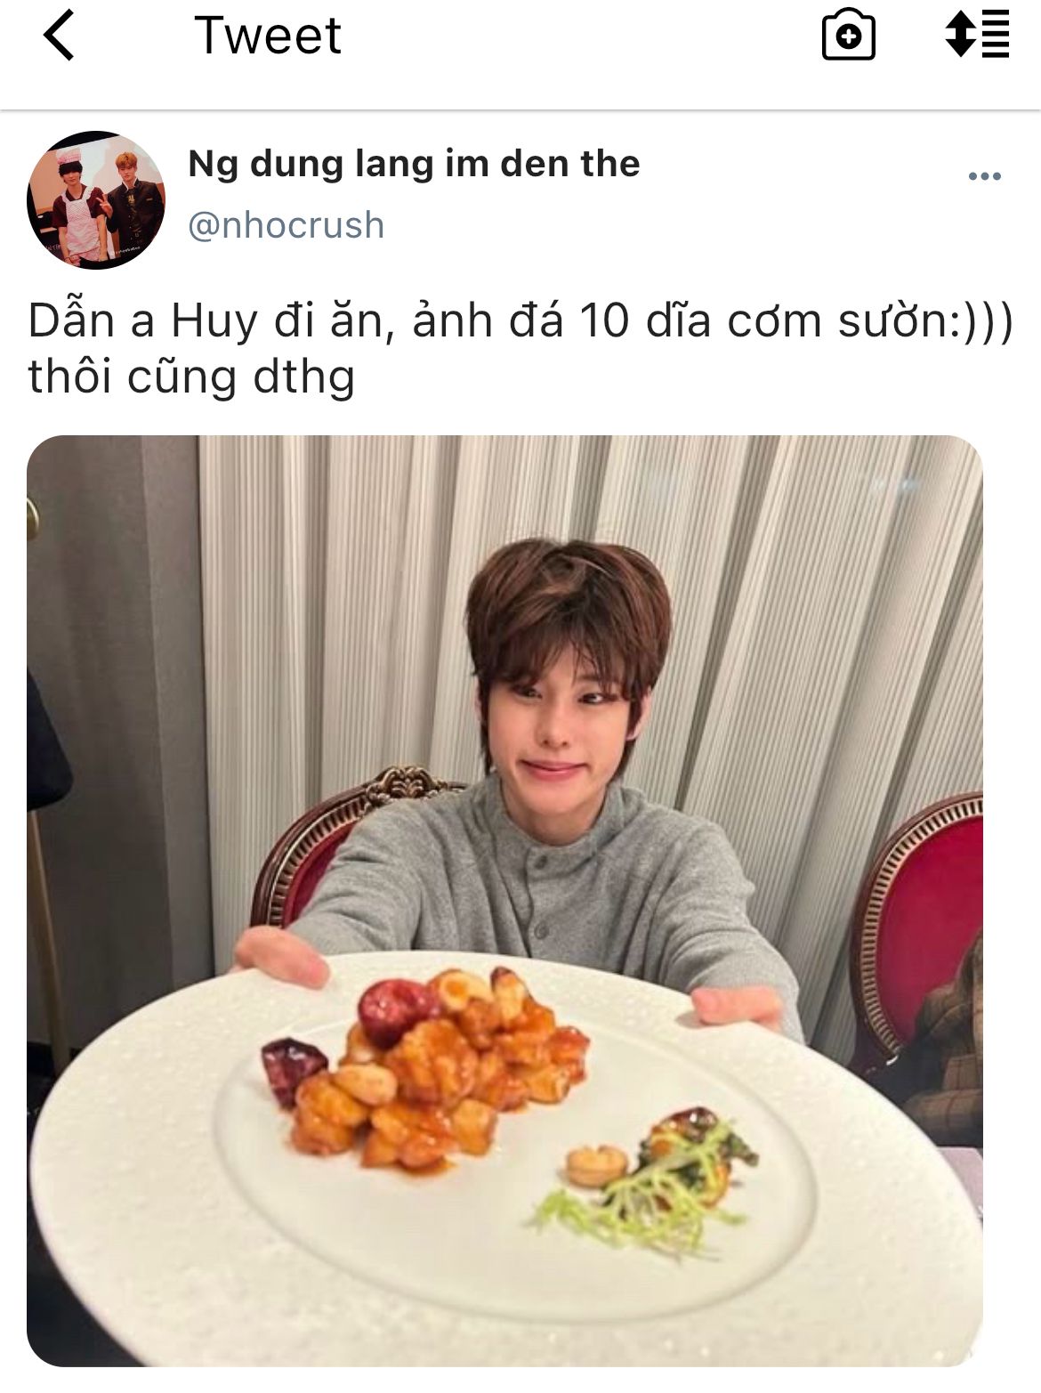The height and width of the screenshot is (1393, 1041).
Task: Select the tweet text starting Dẫn a Huy
Action: pyautogui.click(x=520, y=348)
